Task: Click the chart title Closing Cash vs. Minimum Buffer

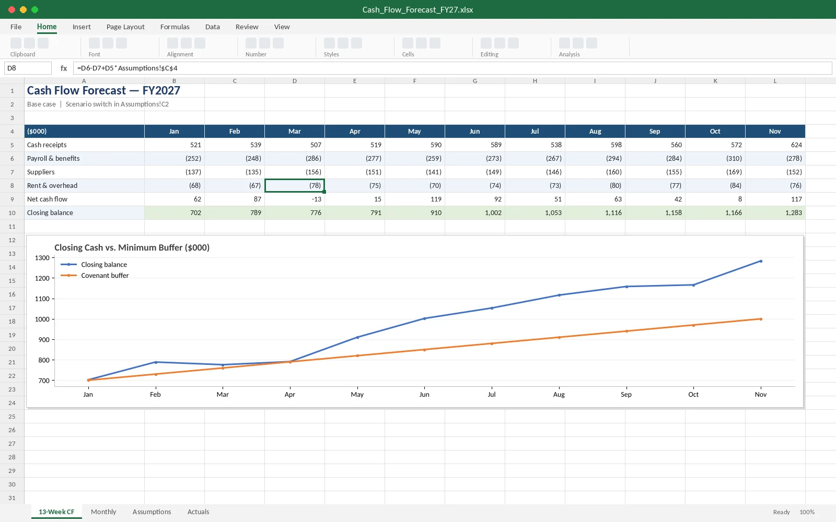Action: pos(132,248)
